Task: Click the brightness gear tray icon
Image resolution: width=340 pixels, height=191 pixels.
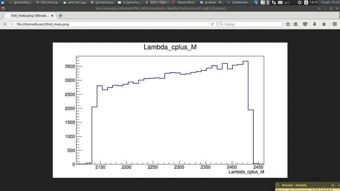Action: (299, 2)
